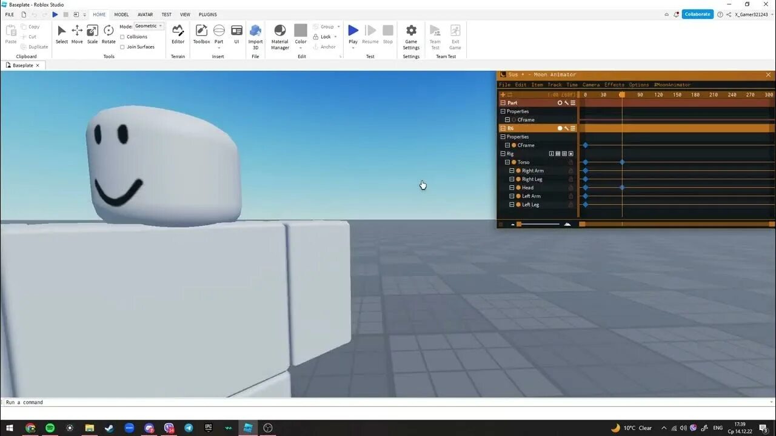Open Game Settings gear
The image size is (776, 436).
(x=411, y=30)
